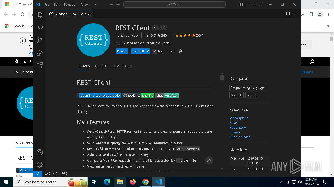Click the five-star rating

coord(185,35)
